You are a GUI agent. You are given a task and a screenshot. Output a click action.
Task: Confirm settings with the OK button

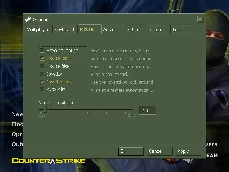pyautogui.click(x=131, y=151)
